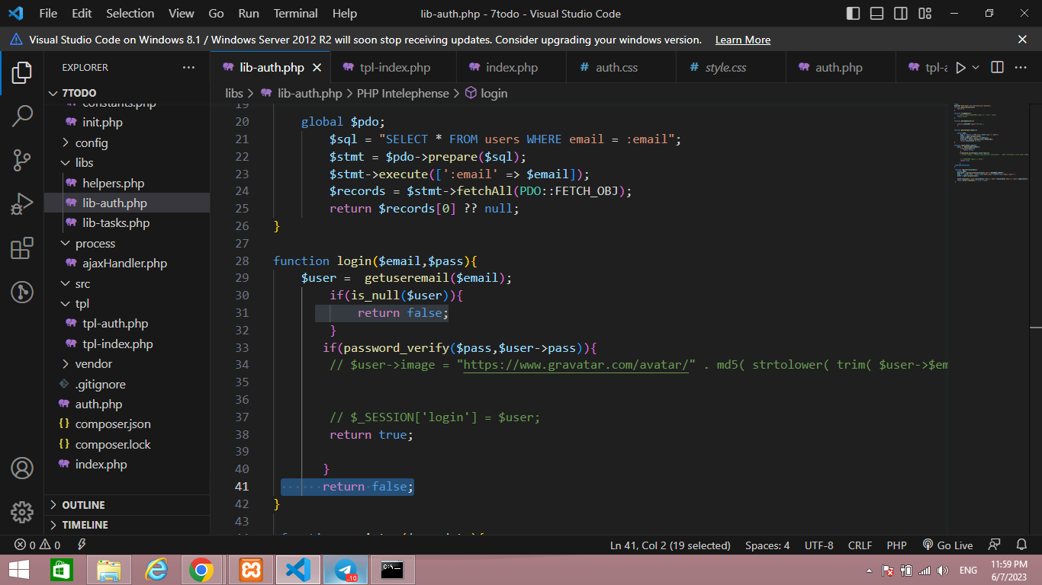Open the Help menu

(345, 14)
